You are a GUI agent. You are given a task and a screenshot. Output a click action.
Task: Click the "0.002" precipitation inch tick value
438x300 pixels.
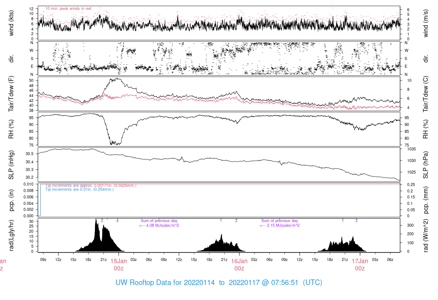[29, 210]
